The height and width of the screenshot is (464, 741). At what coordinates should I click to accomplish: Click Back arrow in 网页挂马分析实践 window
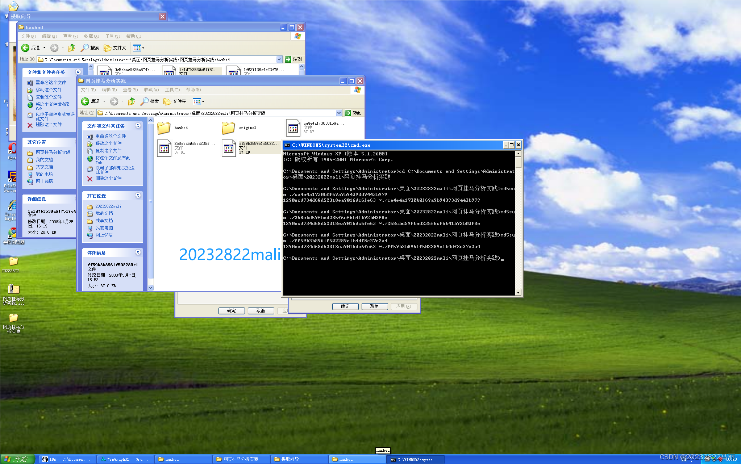[x=85, y=101]
